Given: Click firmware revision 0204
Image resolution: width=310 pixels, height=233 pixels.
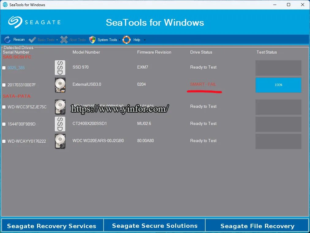Looking at the screenshot, I should (x=141, y=84).
